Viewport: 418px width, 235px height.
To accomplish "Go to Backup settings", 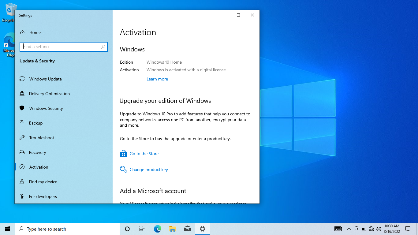I will [64, 123].
